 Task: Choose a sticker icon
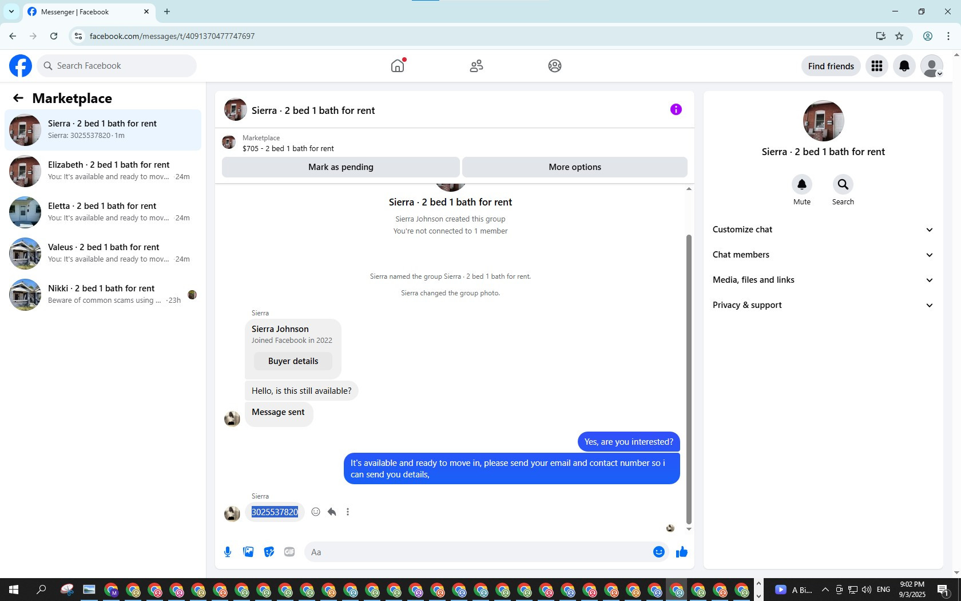(x=269, y=552)
